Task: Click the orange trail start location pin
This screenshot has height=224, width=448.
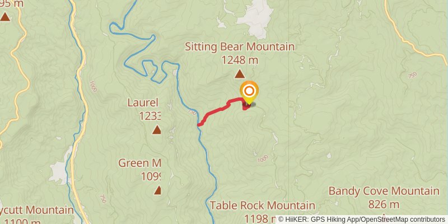Action: point(249,92)
